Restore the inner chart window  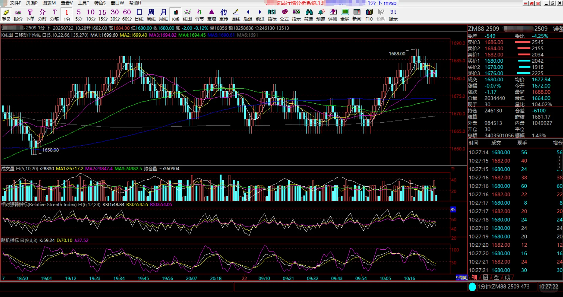tap(532, 4)
